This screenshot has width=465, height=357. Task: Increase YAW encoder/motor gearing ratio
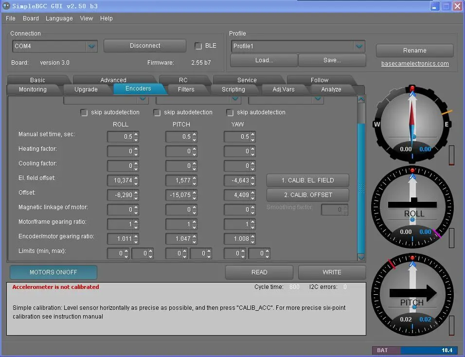click(253, 236)
